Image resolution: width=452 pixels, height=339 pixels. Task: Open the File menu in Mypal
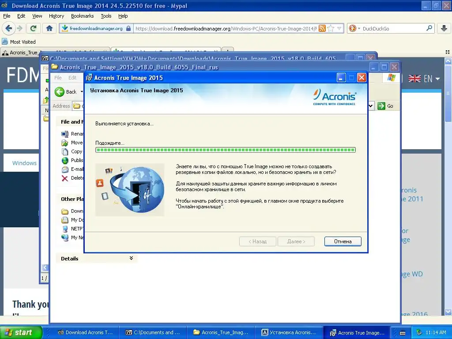click(7, 16)
